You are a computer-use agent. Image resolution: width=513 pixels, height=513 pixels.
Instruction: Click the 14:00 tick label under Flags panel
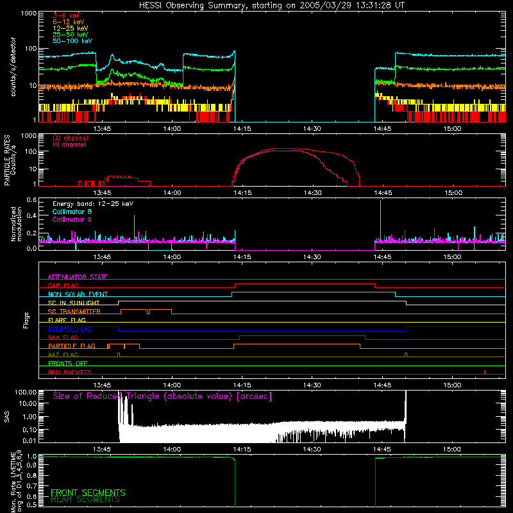tap(172, 385)
